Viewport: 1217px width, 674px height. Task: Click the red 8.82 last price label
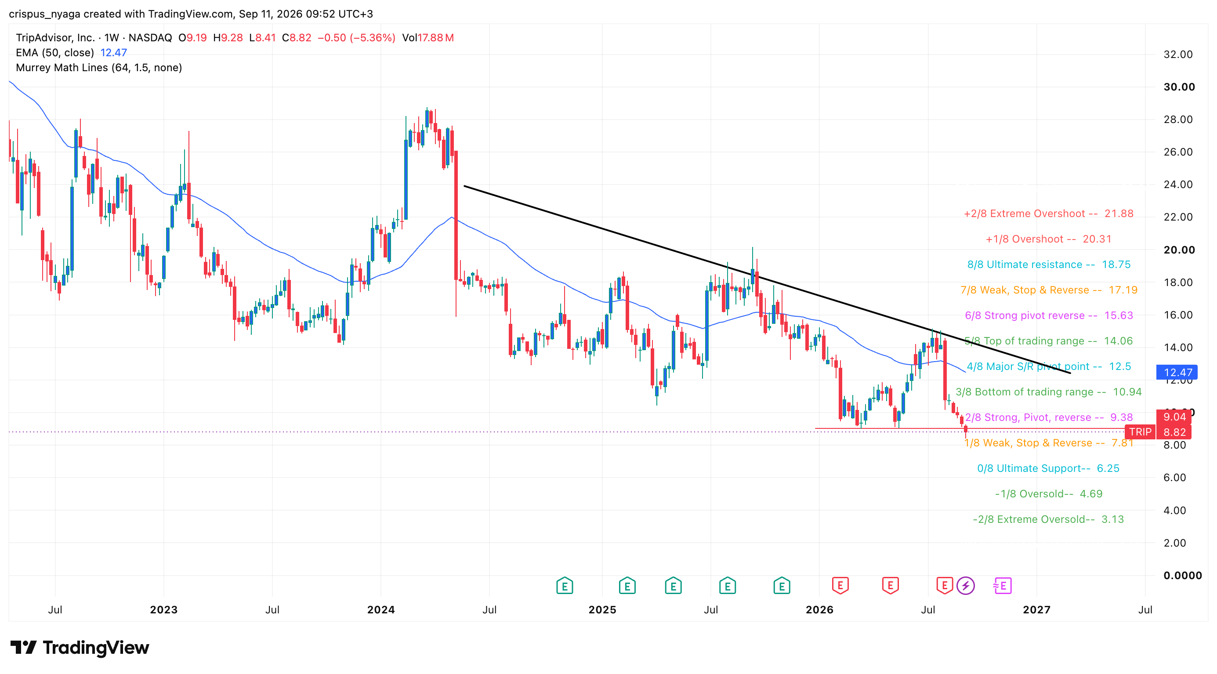point(1174,432)
